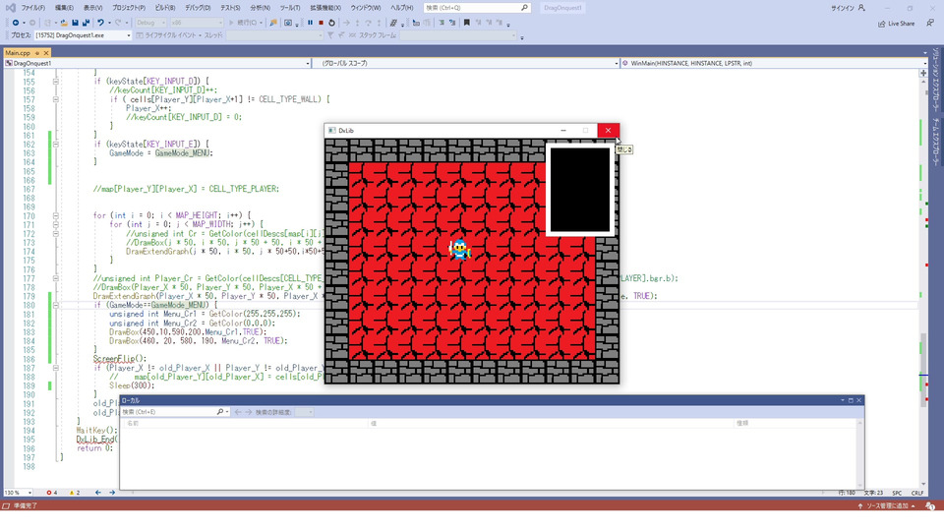Click the error count indicator in status strip
944x531 pixels.
(x=52, y=493)
